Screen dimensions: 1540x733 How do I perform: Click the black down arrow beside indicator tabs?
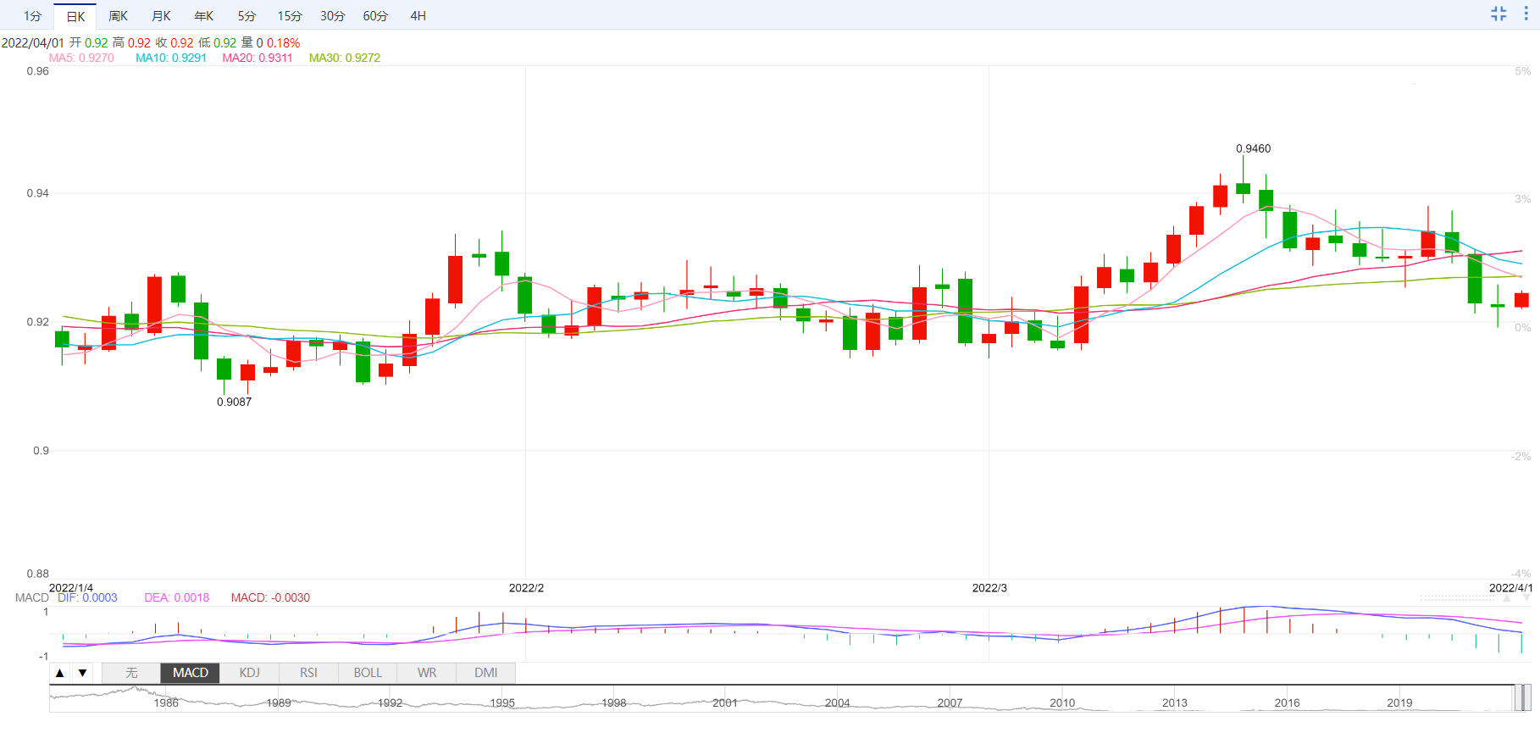pyautogui.click(x=82, y=673)
